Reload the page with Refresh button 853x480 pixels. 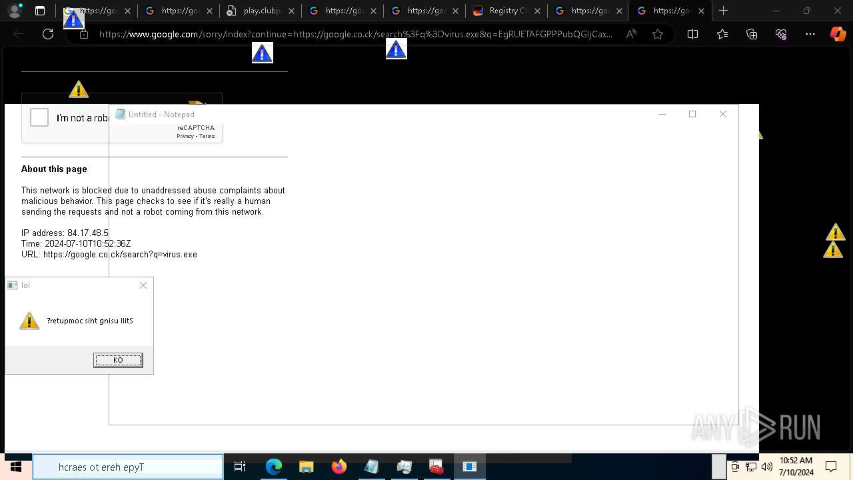(x=48, y=34)
